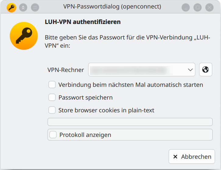
Task: Click the large yellow key icon
Action: (x=24, y=36)
